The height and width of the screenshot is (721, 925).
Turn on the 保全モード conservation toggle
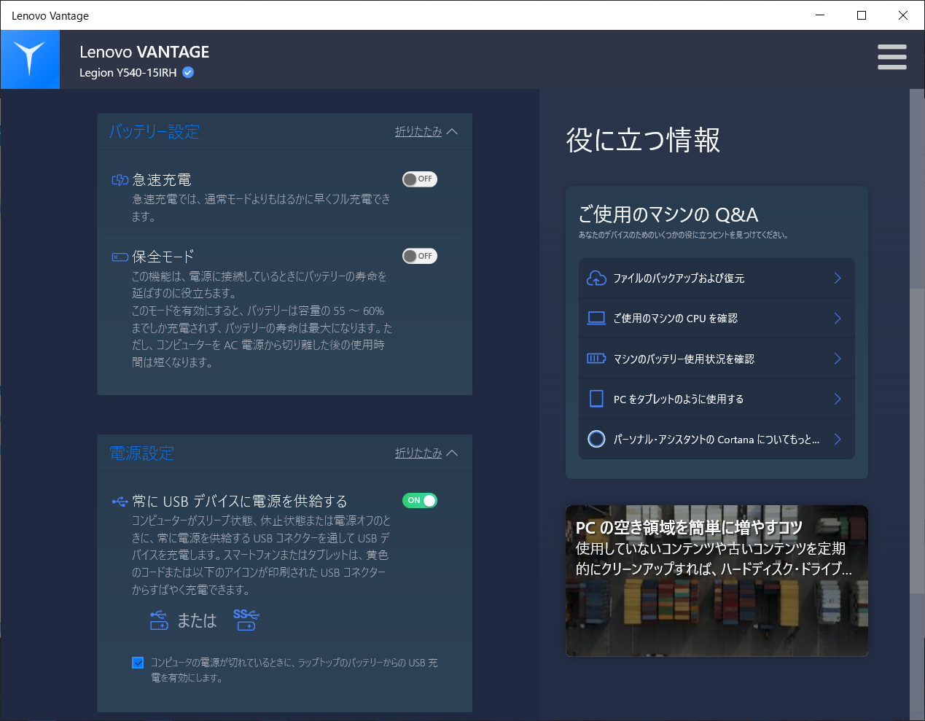point(419,256)
